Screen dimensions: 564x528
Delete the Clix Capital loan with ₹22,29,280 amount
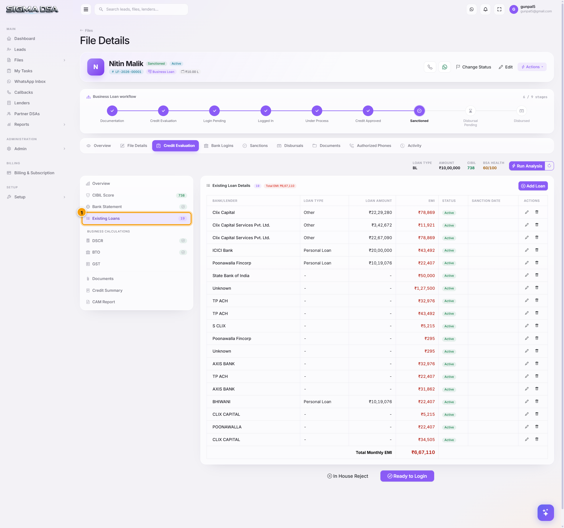click(537, 212)
